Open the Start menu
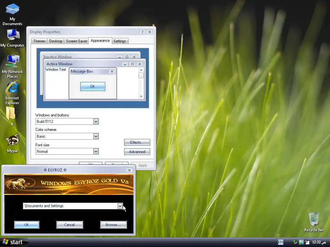Screen dimensions: 330x247 (x=14, y=242)
